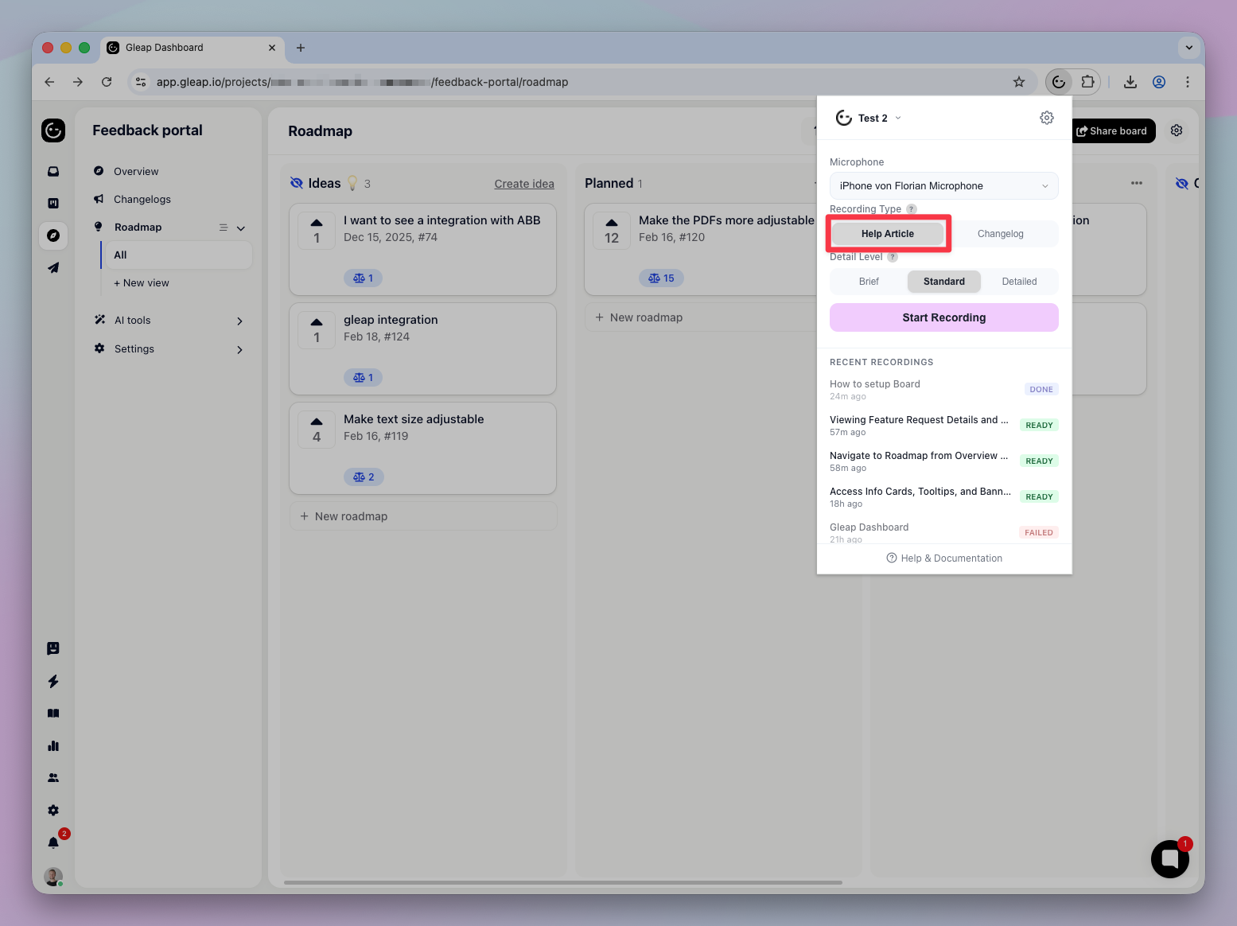This screenshot has height=926, width=1237.
Task: Open the Gleap chat widget bubble
Action: (1170, 859)
